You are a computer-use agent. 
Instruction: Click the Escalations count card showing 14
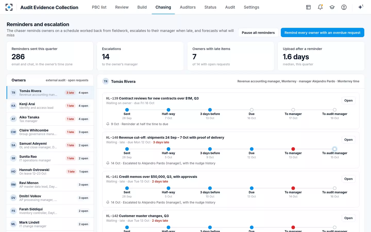140,56
